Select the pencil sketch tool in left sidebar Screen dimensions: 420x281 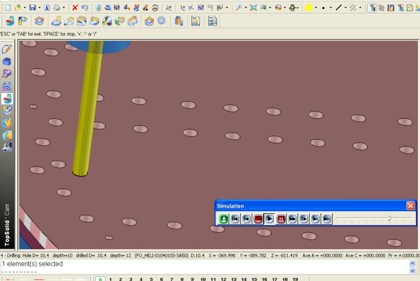[x=7, y=49]
